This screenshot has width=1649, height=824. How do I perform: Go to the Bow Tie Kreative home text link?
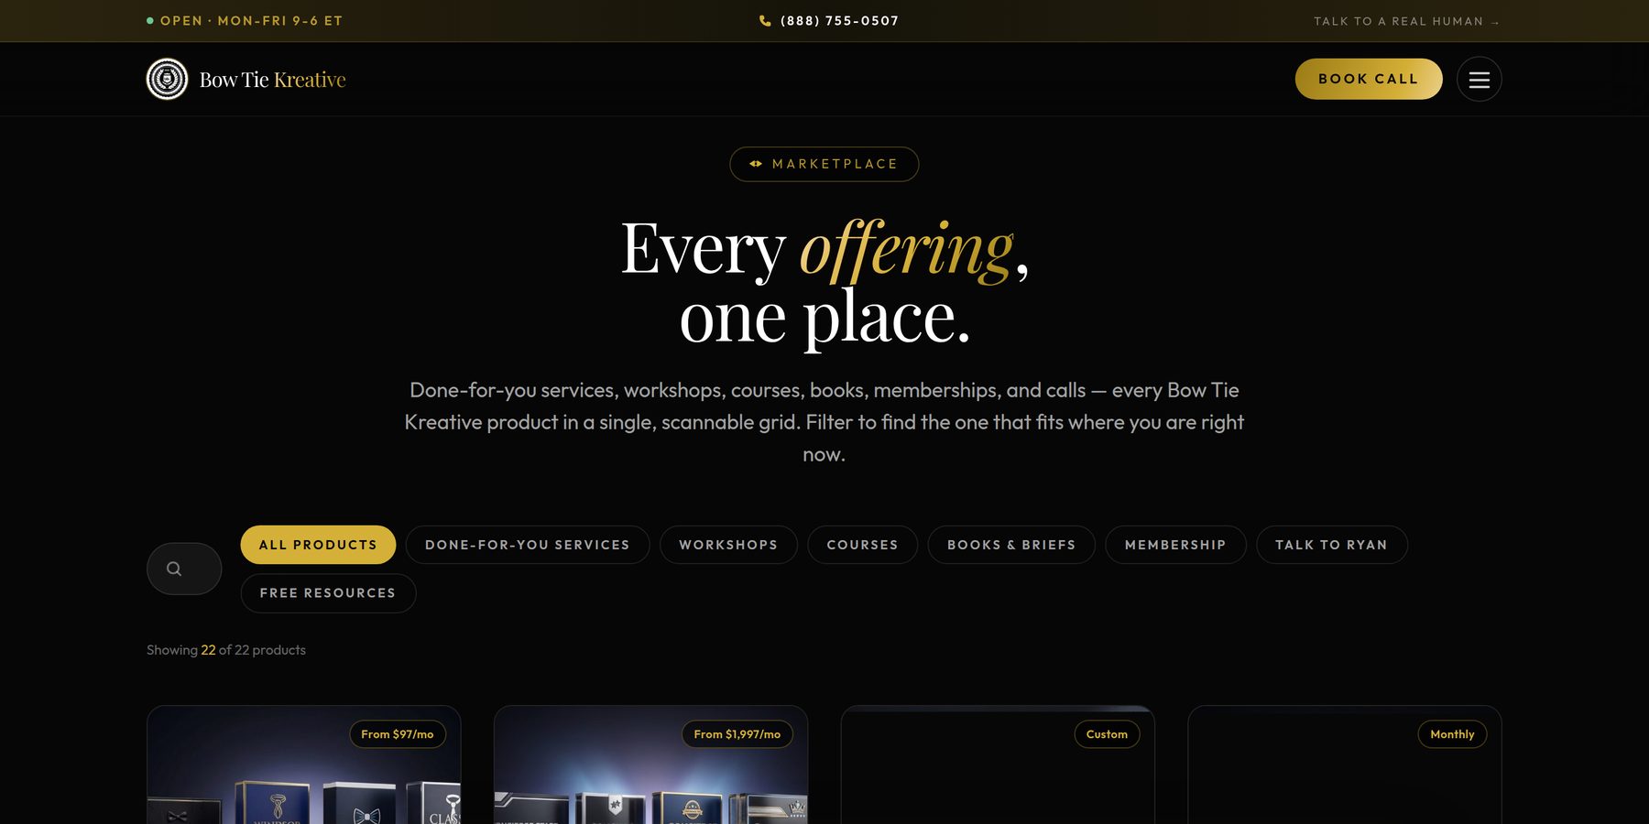point(272,80)
